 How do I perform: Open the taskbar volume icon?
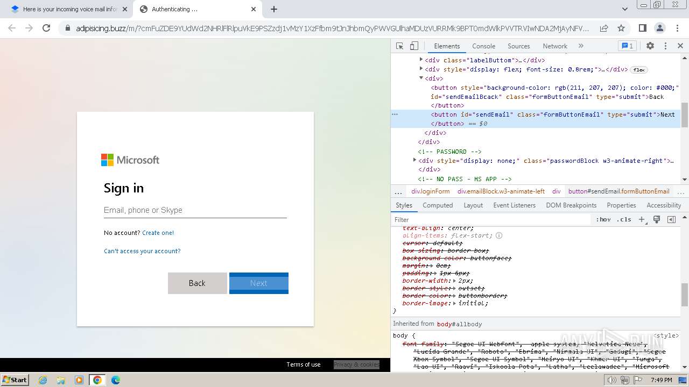pos(612,380)
